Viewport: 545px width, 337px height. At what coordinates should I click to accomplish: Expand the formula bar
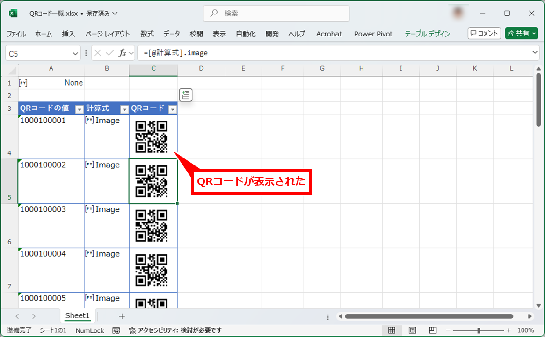[535, 52]
